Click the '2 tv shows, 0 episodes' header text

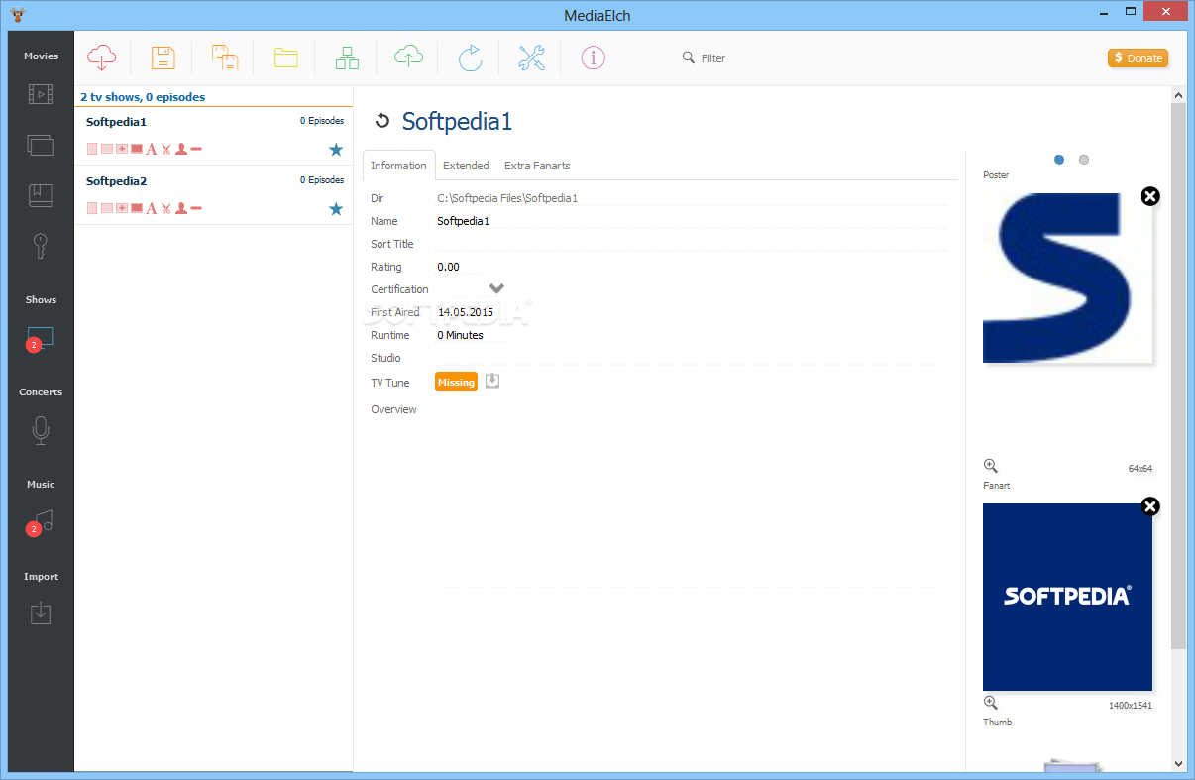click(143, 97)
